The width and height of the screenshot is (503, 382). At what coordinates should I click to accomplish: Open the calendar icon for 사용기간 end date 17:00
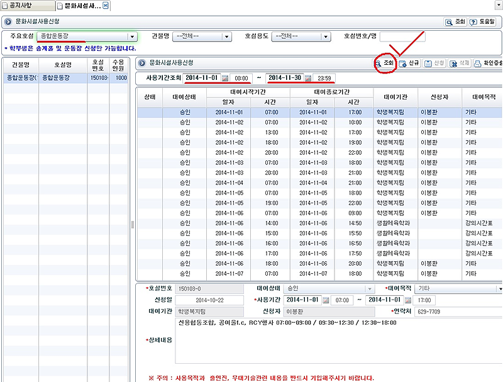407,300
